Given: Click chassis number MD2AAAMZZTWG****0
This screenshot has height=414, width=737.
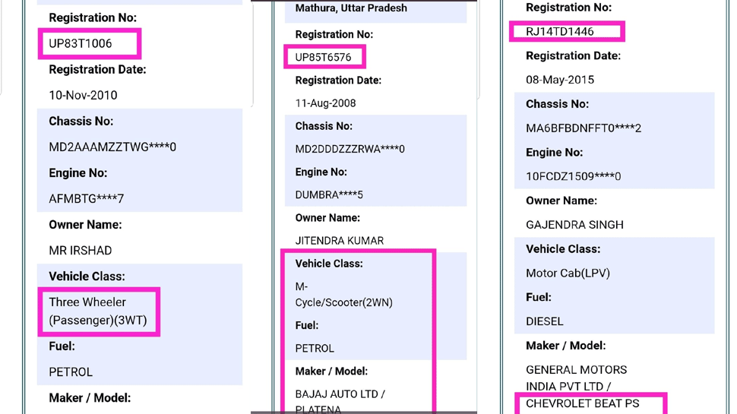Looking at the screenshot, I should click(112, 147).
